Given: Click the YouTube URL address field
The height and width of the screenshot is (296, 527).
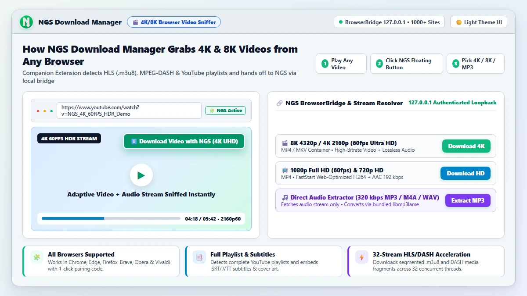Looking at the screenshot, I should click(x=129, y=111).
